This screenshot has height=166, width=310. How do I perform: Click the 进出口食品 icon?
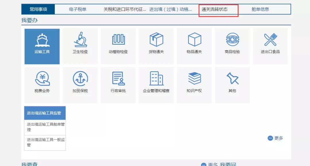[x=270, y=46]
